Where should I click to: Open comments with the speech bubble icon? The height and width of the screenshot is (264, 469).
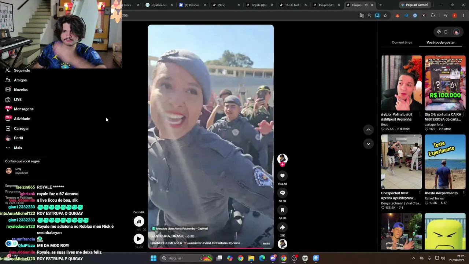point(282,193)
